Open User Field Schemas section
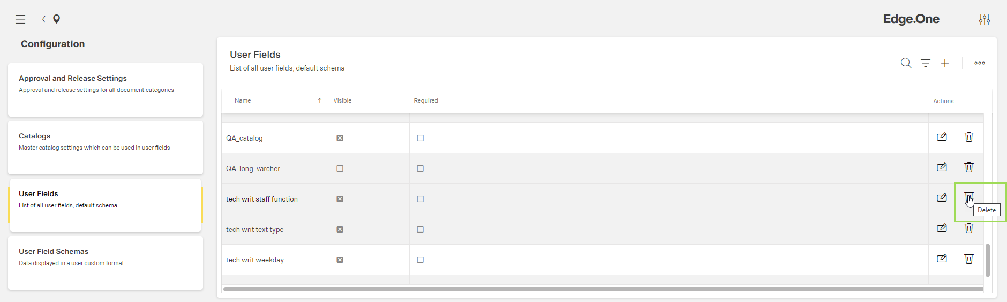Viewport: 1007px width, 302px height. (105, 262)
